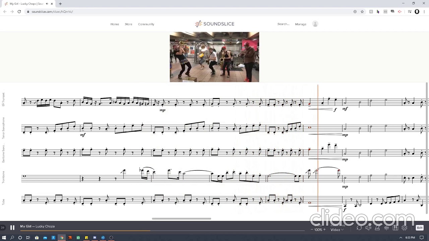
Task: Open Soundslice player settings gear
Action: 405,228
